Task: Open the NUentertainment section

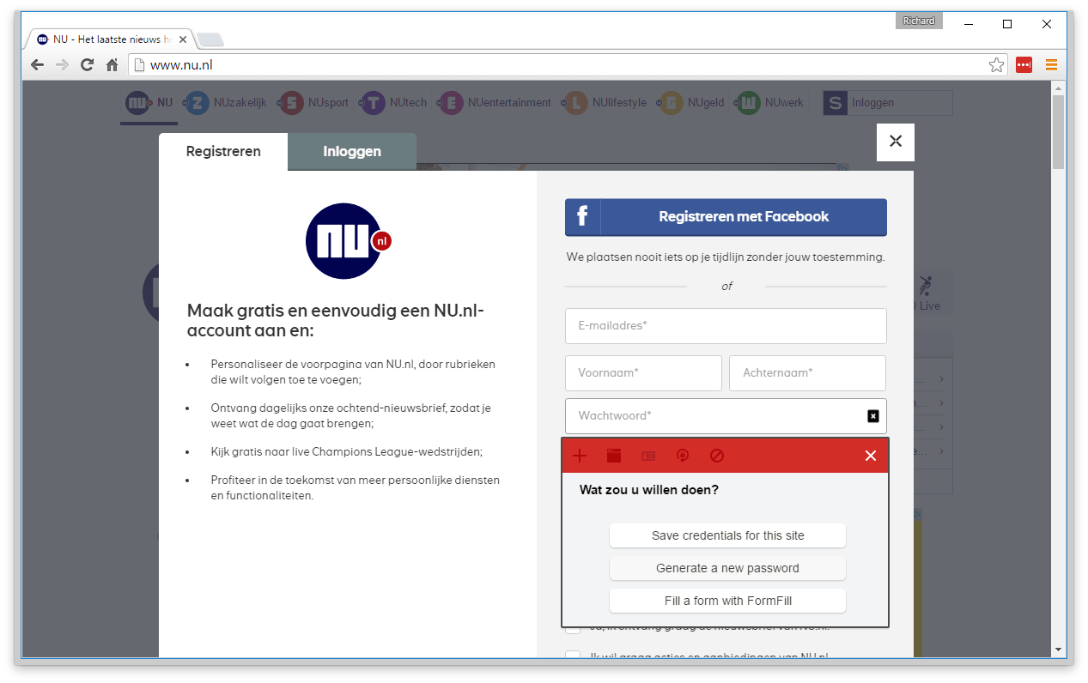Action: [x=495, y=103]
